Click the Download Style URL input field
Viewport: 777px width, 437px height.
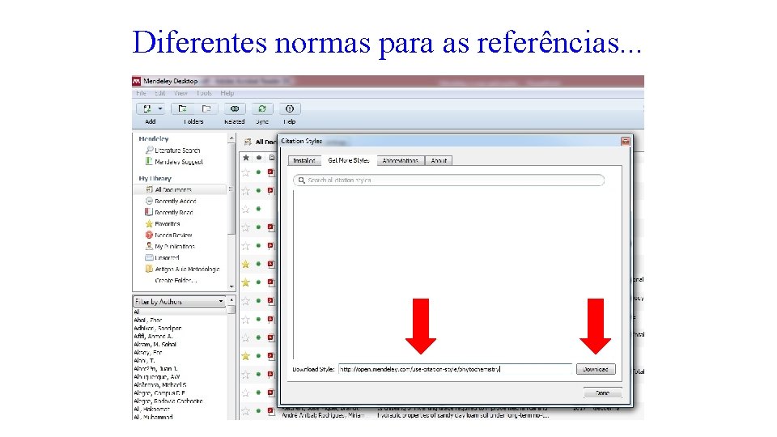coord(455,369)
